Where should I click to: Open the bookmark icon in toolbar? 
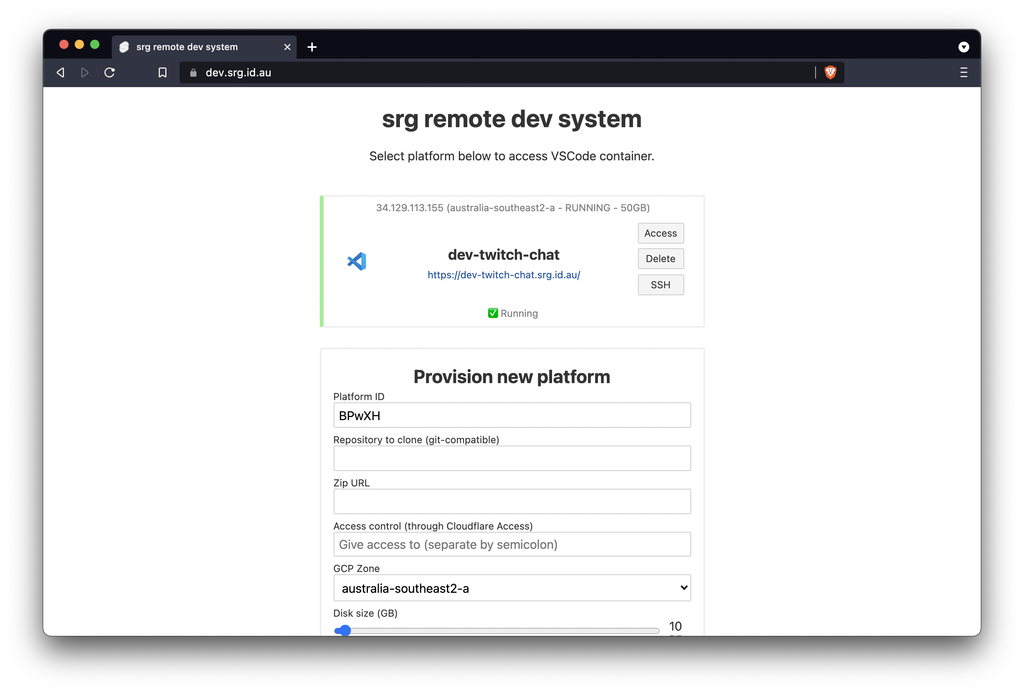[x=162, y=72]
